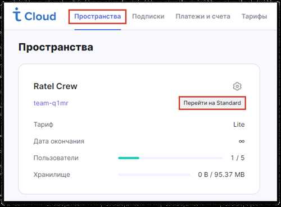Click the Хранилище usage bar
This screenshot has width=281, height=207.
154,174
